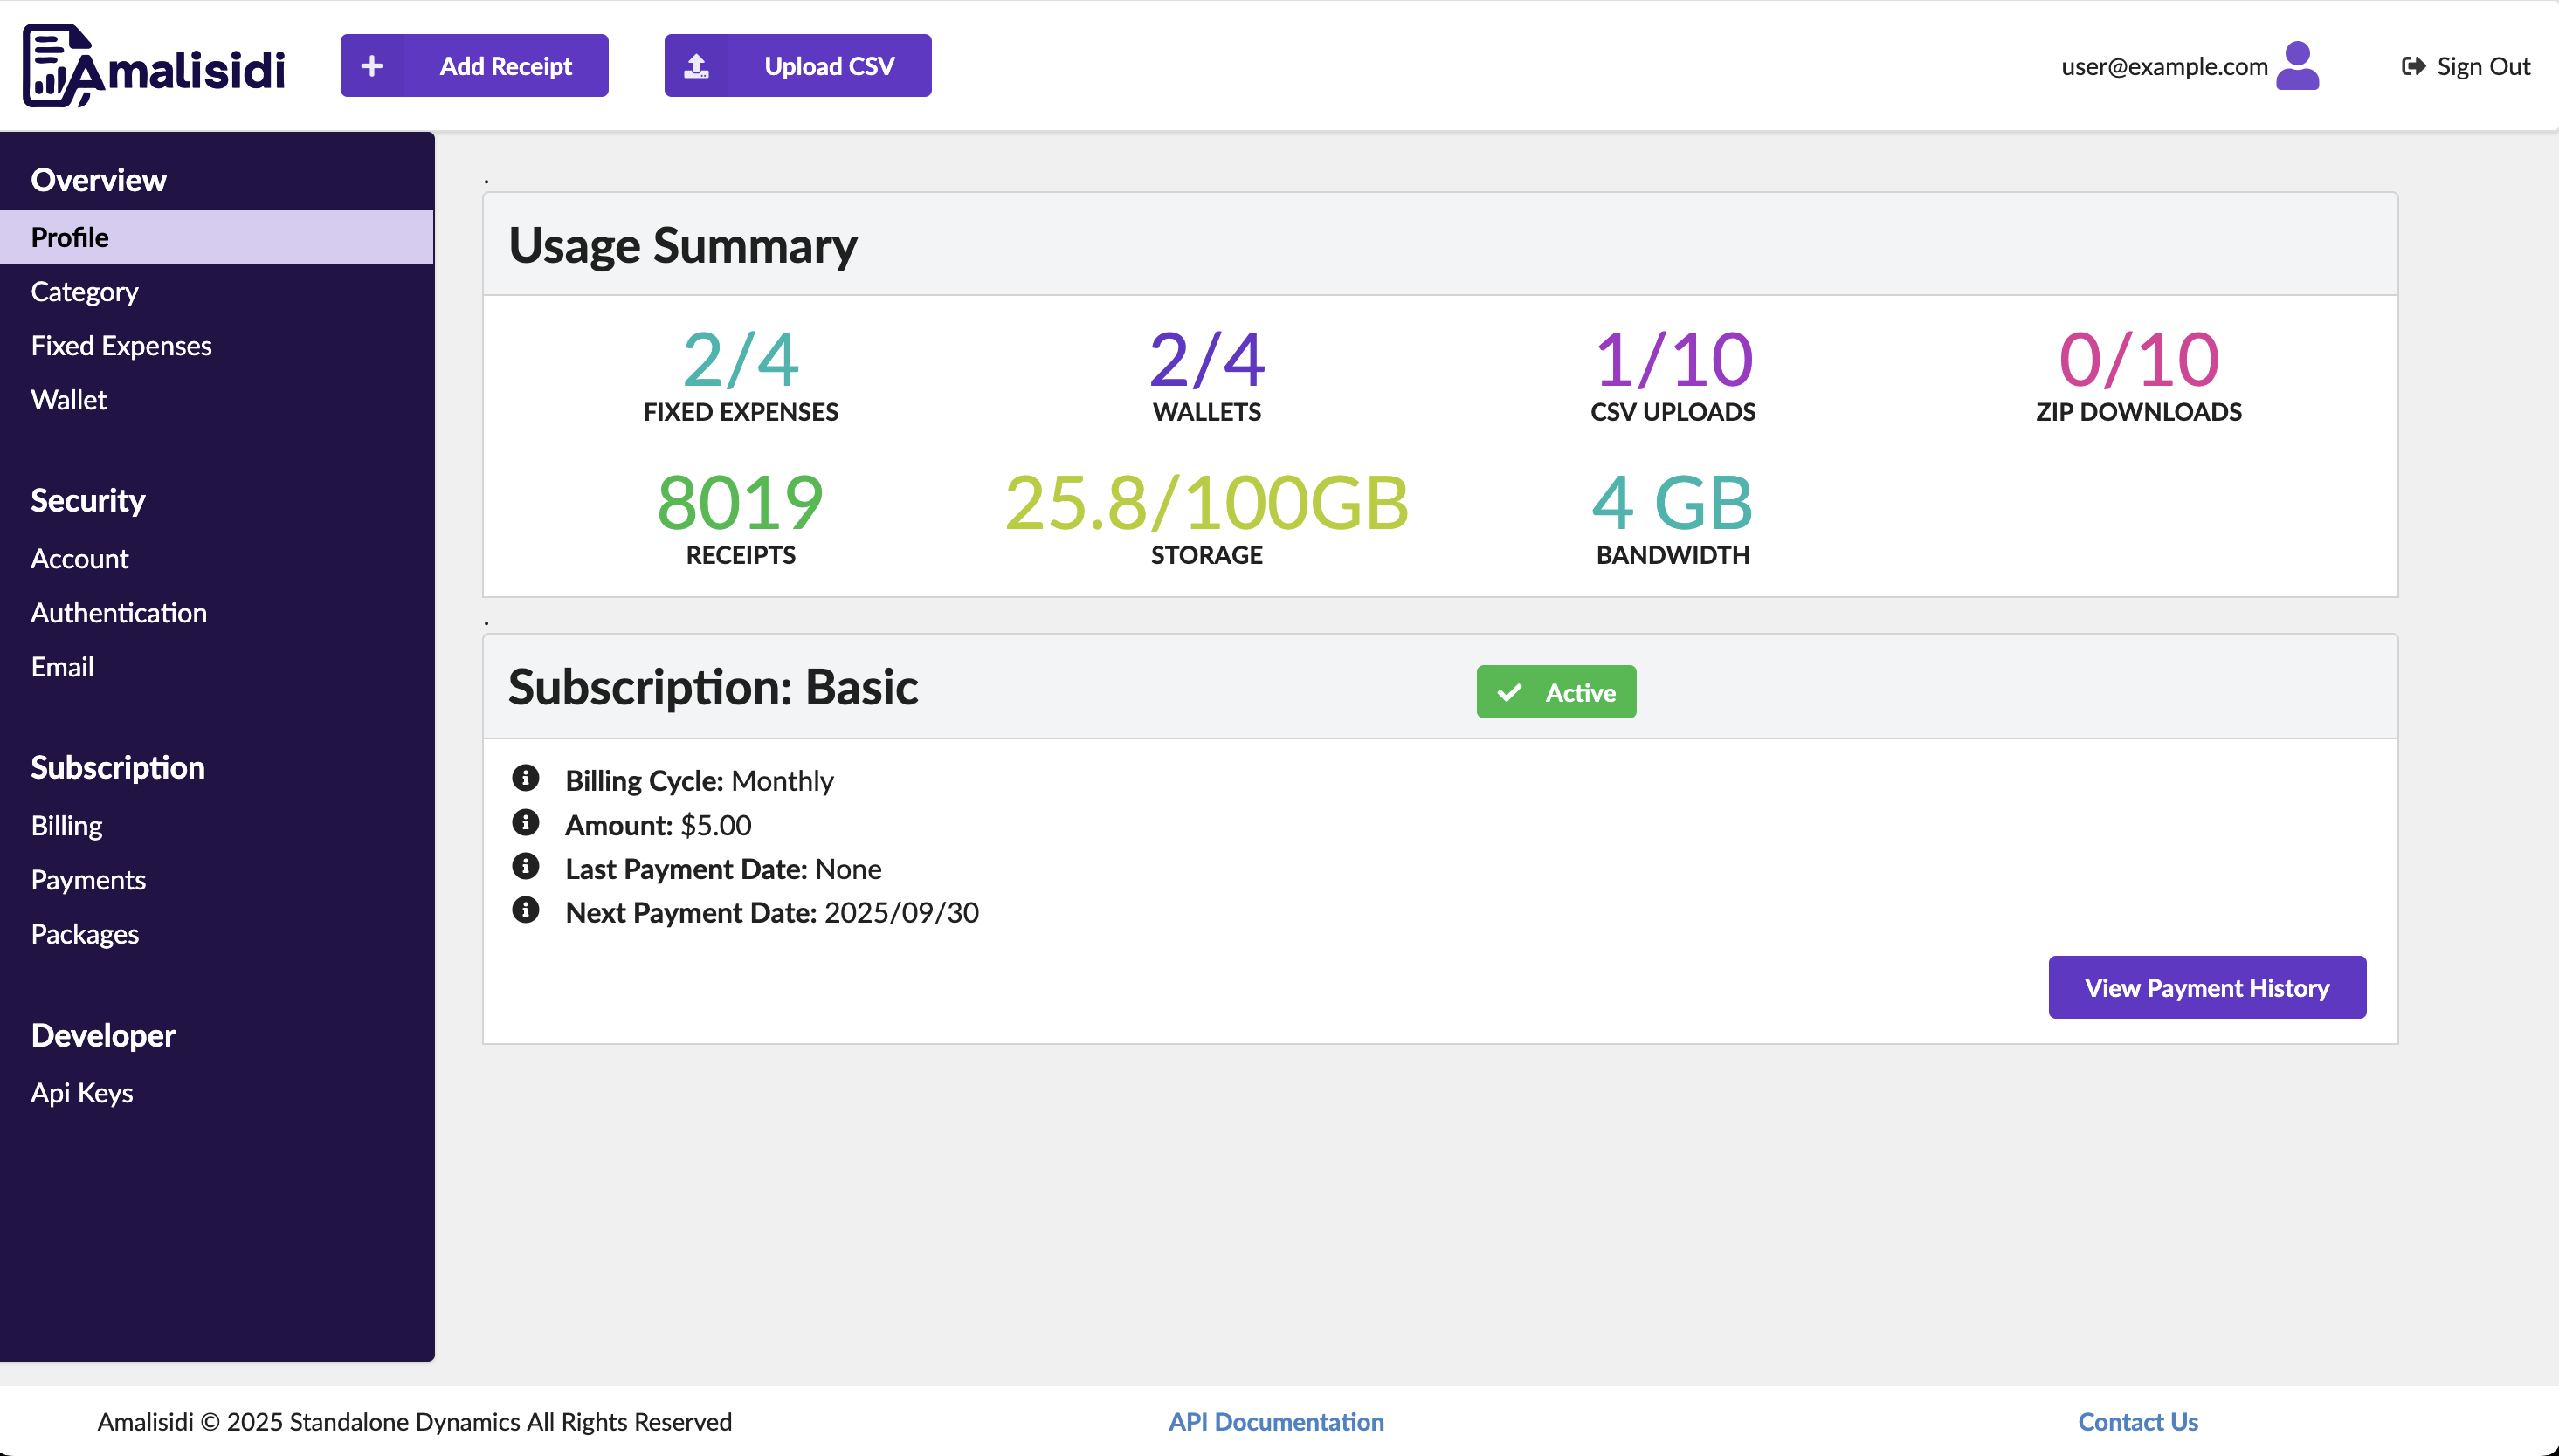Click the info icon beside Billing Cycle
Image resolution: width=2559 pixels, height=1456 pixels.
click(525, 778)
